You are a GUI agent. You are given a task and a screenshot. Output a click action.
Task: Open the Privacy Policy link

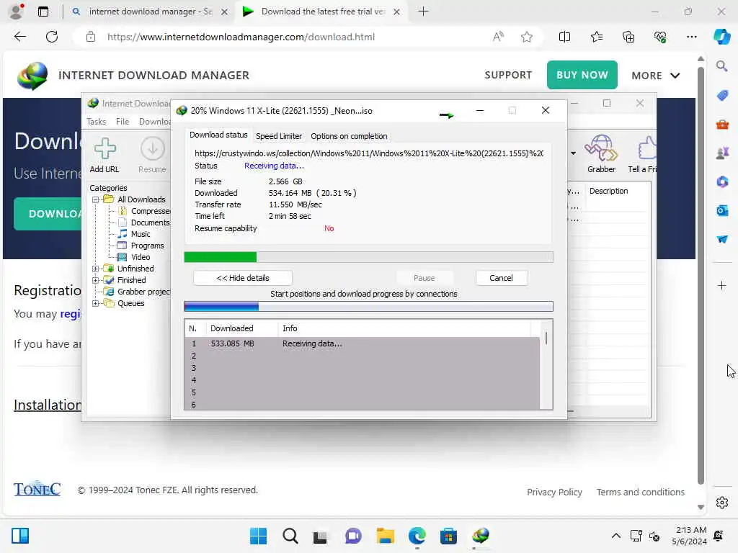pos(554,492)
